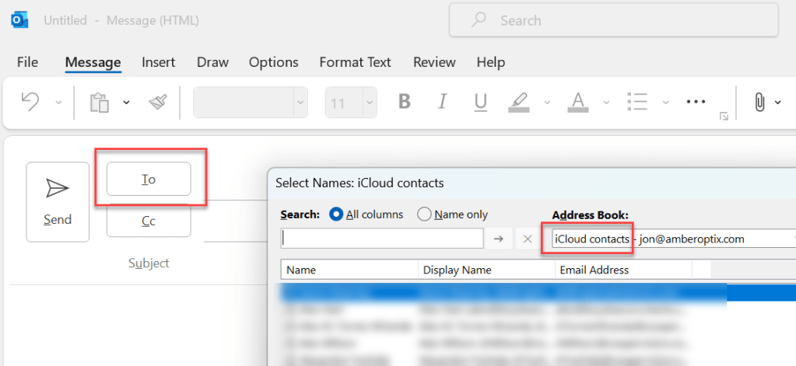Toggle Underline formatting

pos(480,102)
